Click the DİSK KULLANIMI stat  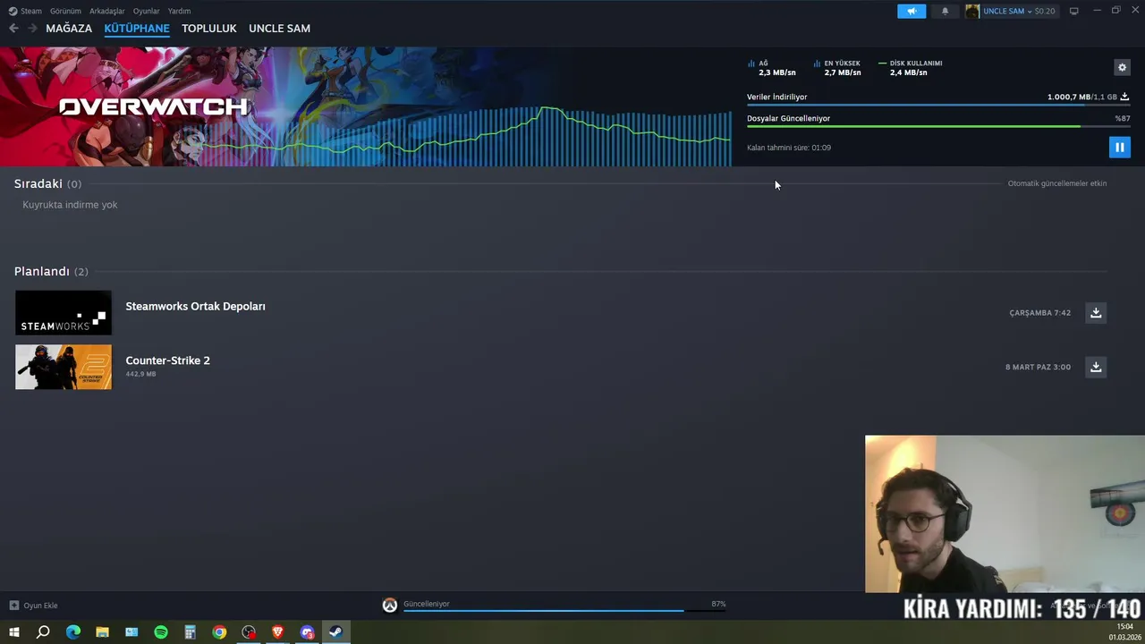tap(911, 68)
